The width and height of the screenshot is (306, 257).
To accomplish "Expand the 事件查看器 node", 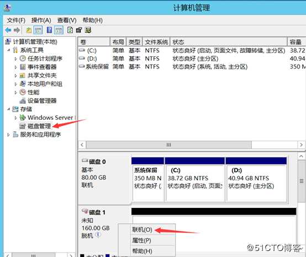I will (x=16, y=67).
